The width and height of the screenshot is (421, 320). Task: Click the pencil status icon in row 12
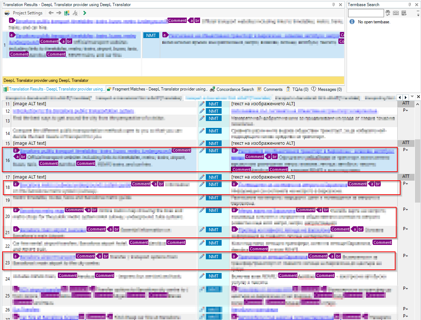click(x=202, y=111)
